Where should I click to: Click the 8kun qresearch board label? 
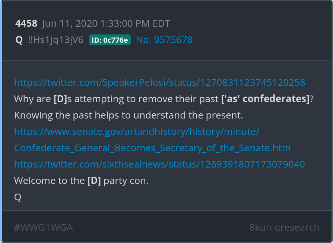coord(284,227)
